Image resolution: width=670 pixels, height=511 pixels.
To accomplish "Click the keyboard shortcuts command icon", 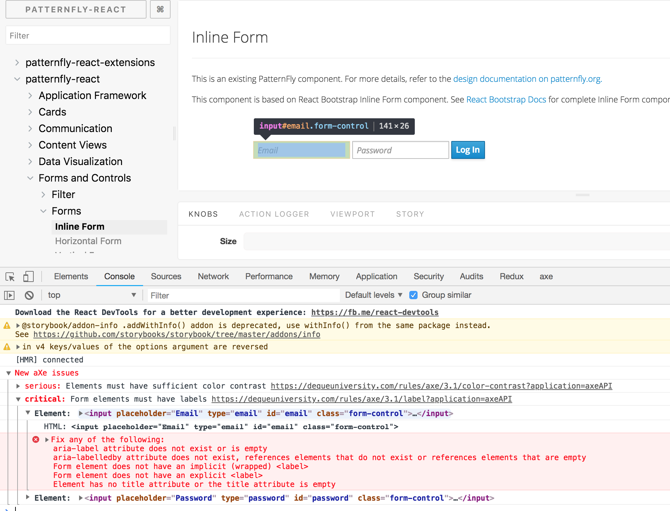I will [x=160, y=9].
